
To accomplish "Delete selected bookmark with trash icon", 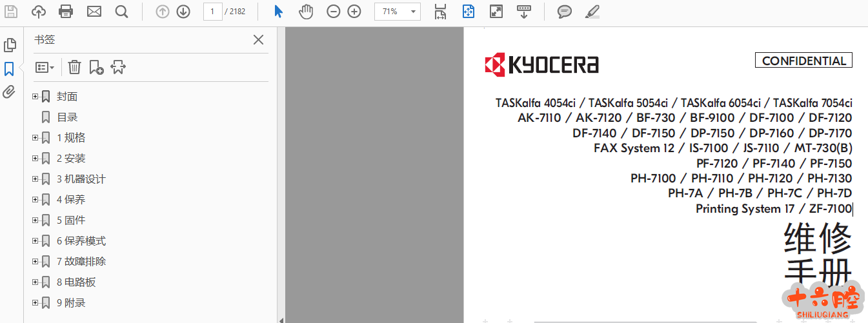I will [x=75, y=67].
